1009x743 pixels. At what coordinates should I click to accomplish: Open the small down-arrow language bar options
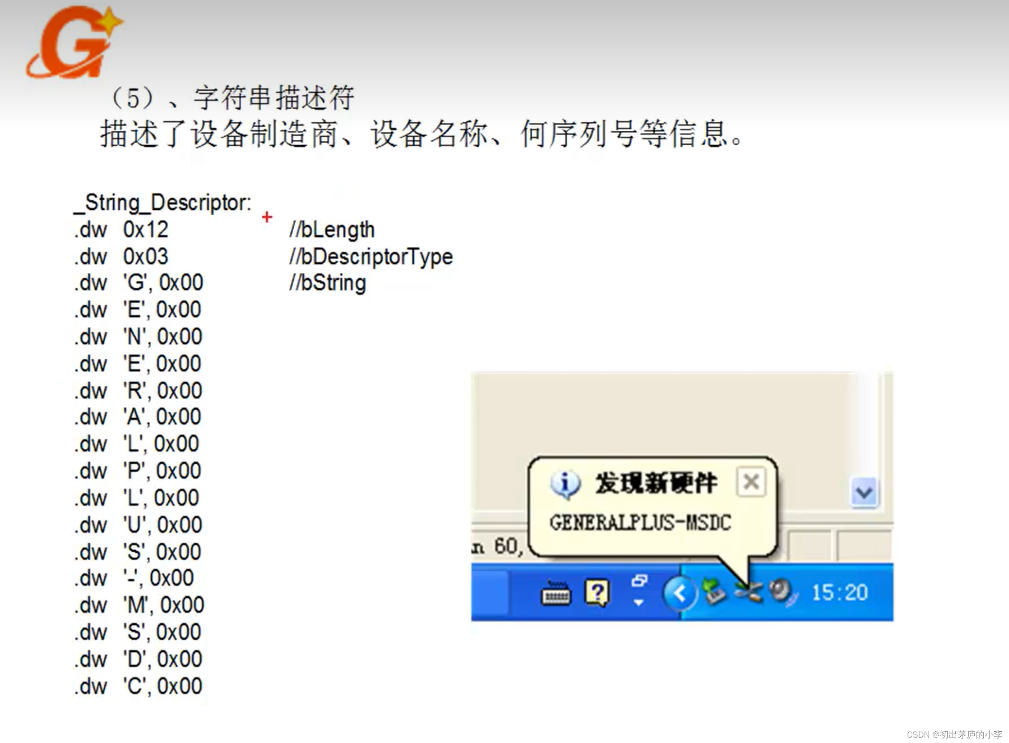(x=639, y=602)
